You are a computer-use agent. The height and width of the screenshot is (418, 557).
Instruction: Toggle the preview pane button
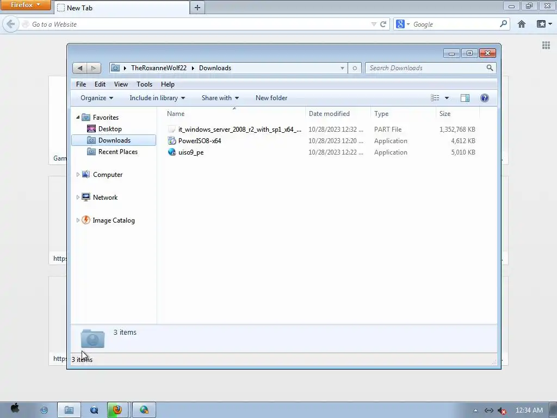pos(465,98)
